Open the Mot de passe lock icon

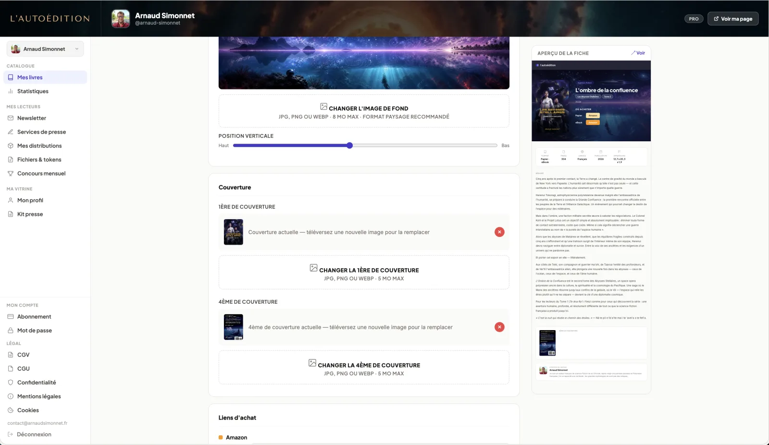11,331
